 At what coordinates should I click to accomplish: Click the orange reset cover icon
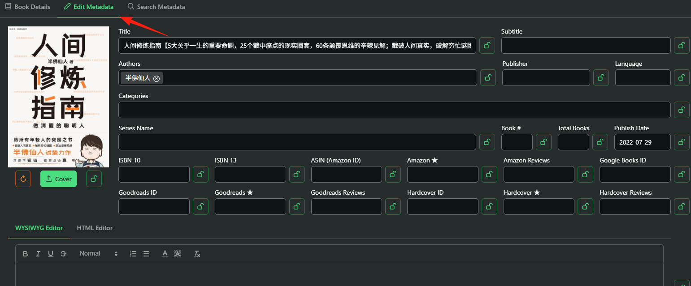click(23, 179)
